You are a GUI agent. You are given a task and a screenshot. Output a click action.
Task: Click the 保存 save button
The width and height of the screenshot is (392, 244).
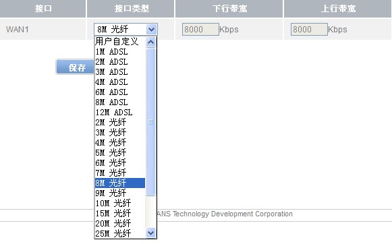point(76,67)
